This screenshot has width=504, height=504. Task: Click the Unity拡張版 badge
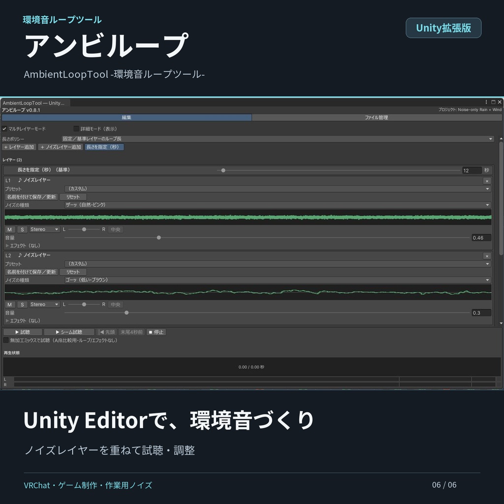(443, 28)
